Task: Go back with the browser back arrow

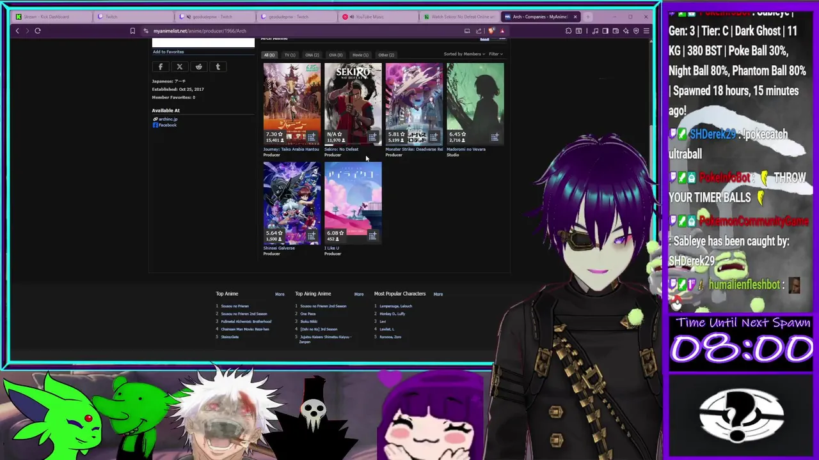Action: point(17,31)
